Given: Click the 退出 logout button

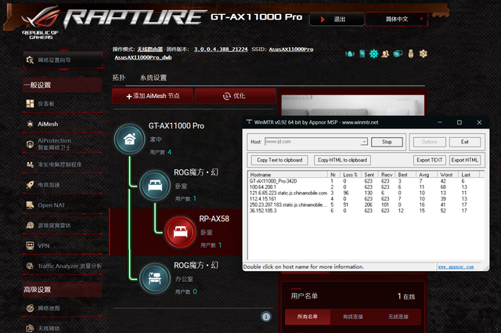Looking at the screenshot, I should click(x=337, y=19).
